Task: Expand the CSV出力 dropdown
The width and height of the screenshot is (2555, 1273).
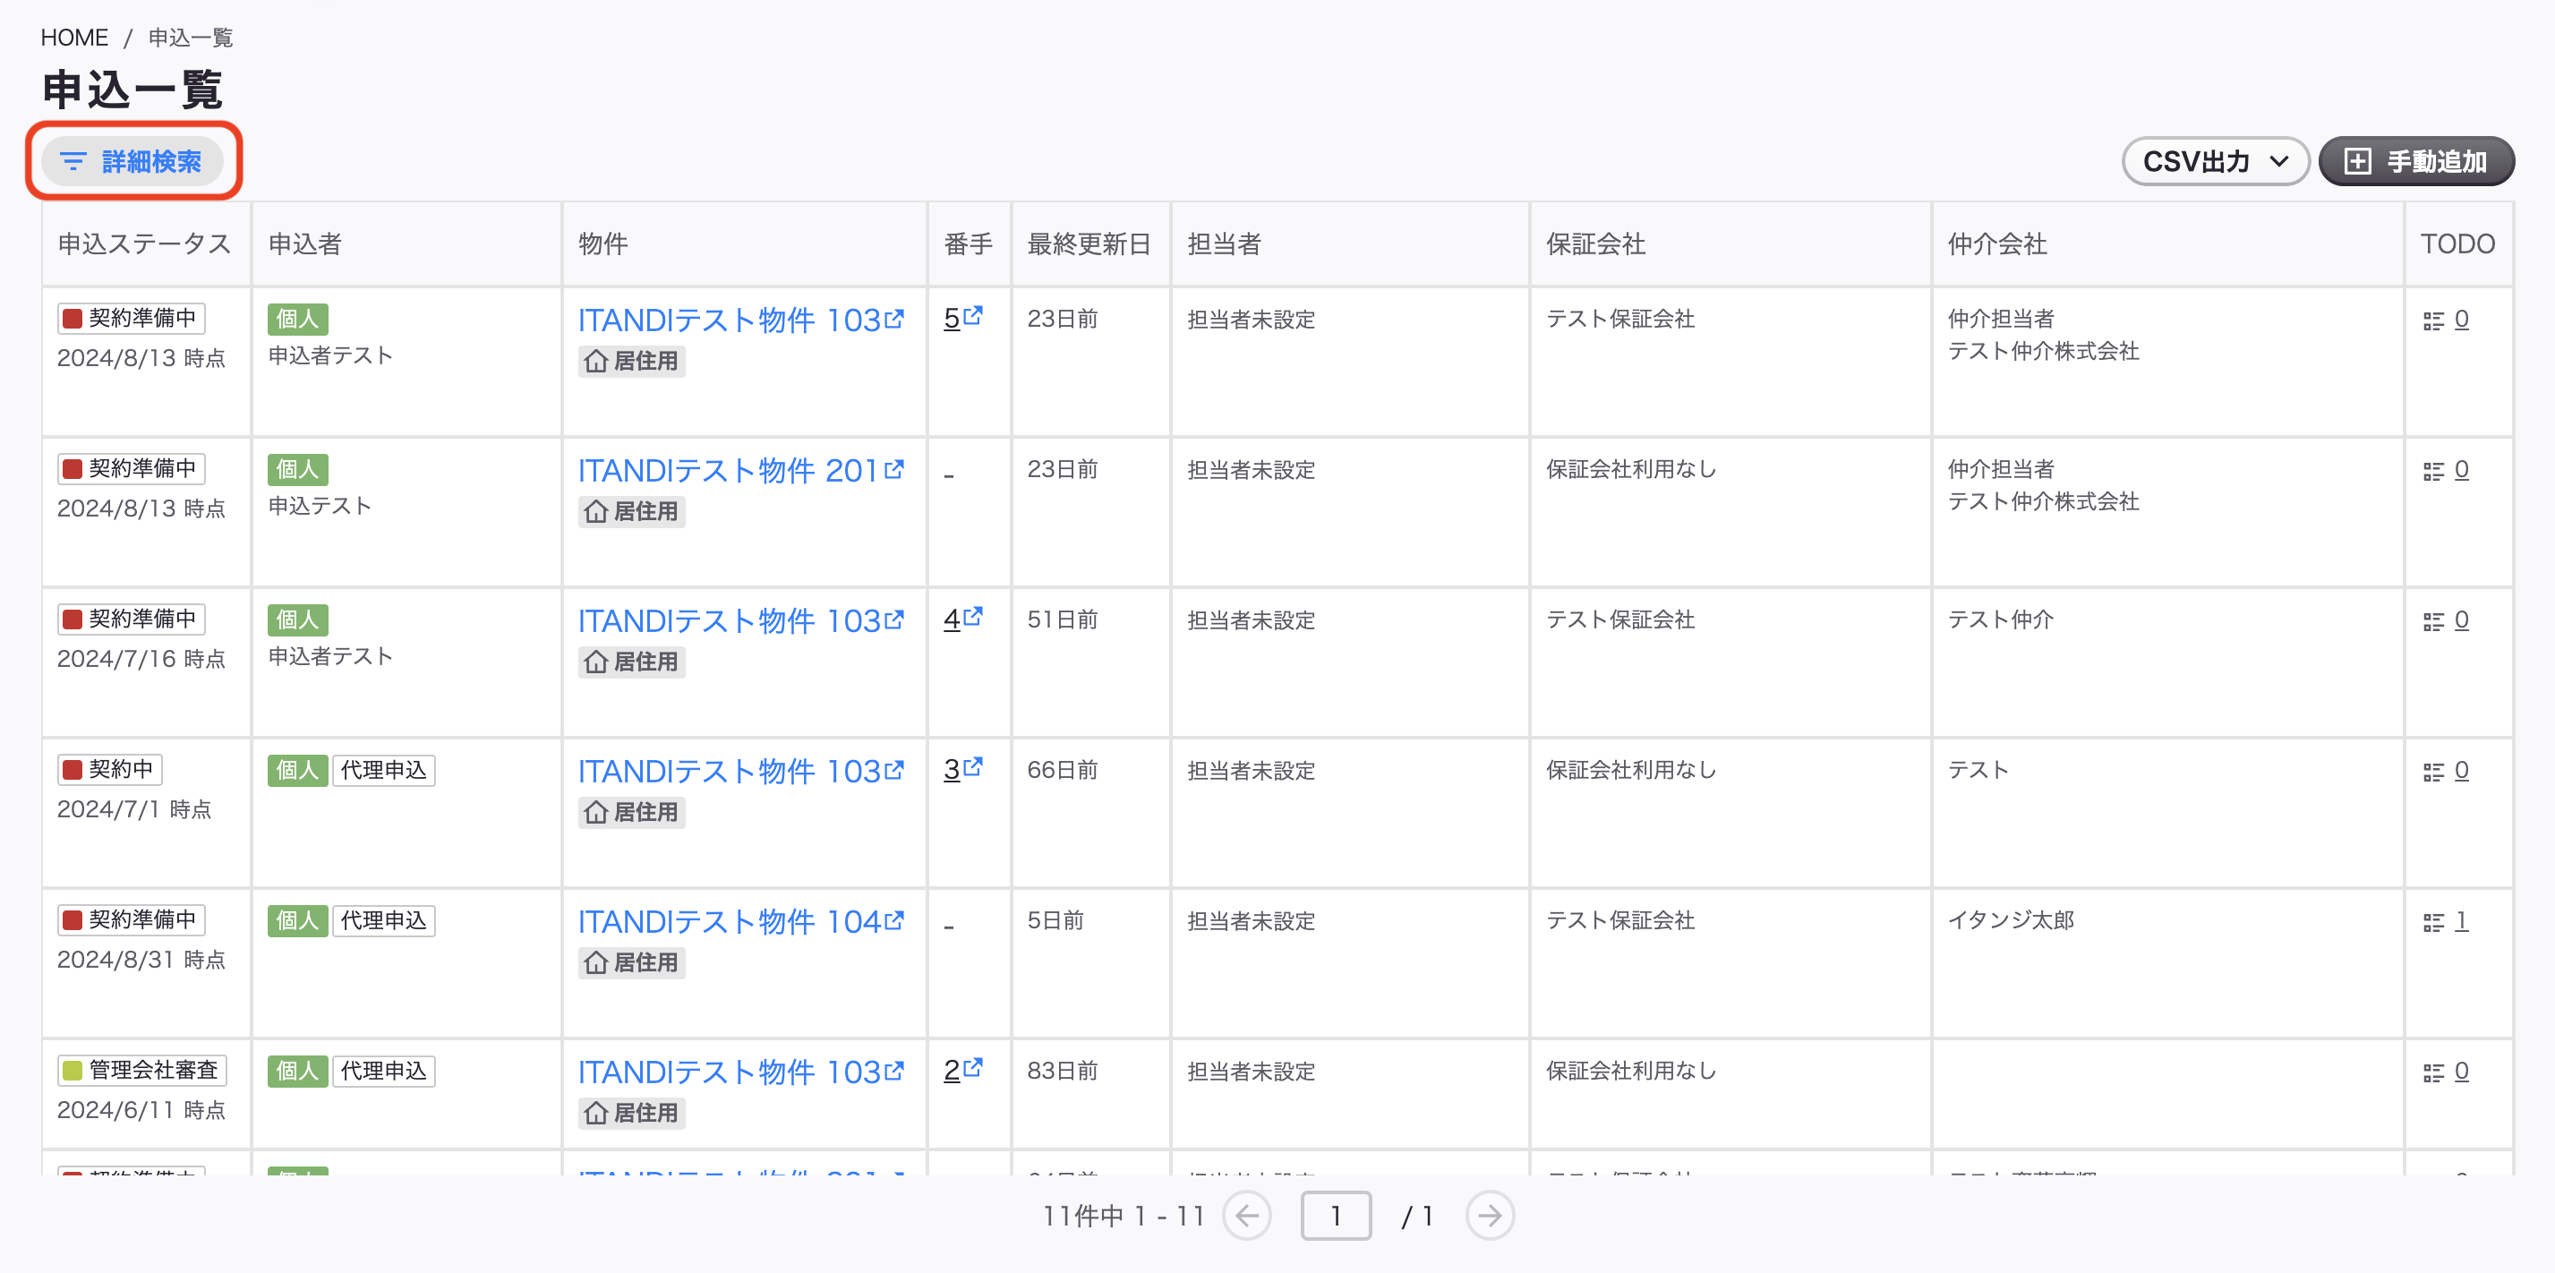Action: 2215,161
